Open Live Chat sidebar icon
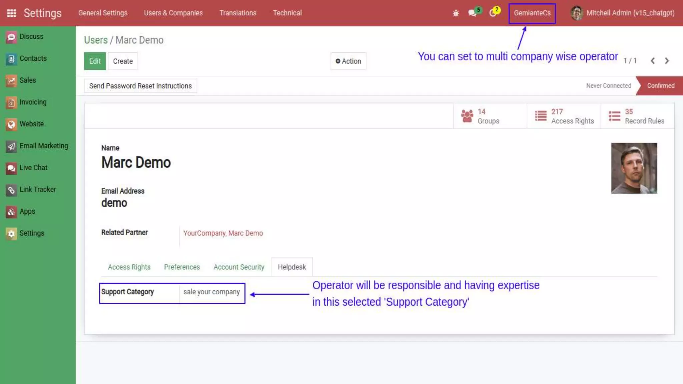 click(11, 168)
